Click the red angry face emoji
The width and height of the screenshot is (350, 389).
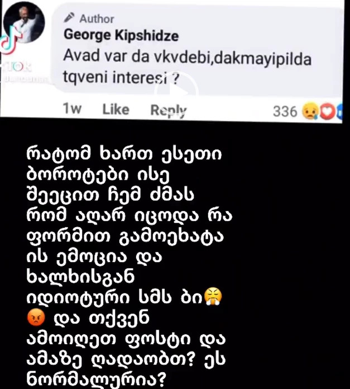(36, 317)
